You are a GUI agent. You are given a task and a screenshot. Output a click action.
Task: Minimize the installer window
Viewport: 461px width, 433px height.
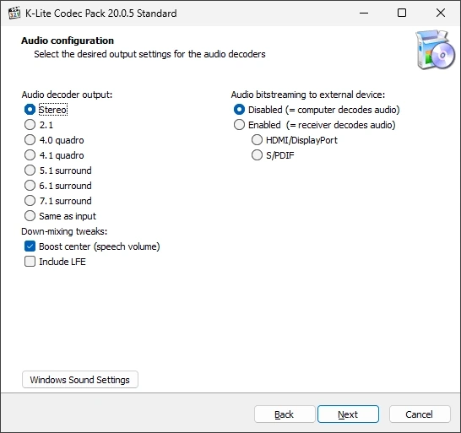364,13
